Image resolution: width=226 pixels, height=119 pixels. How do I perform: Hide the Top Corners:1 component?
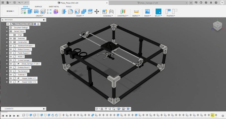11,71
